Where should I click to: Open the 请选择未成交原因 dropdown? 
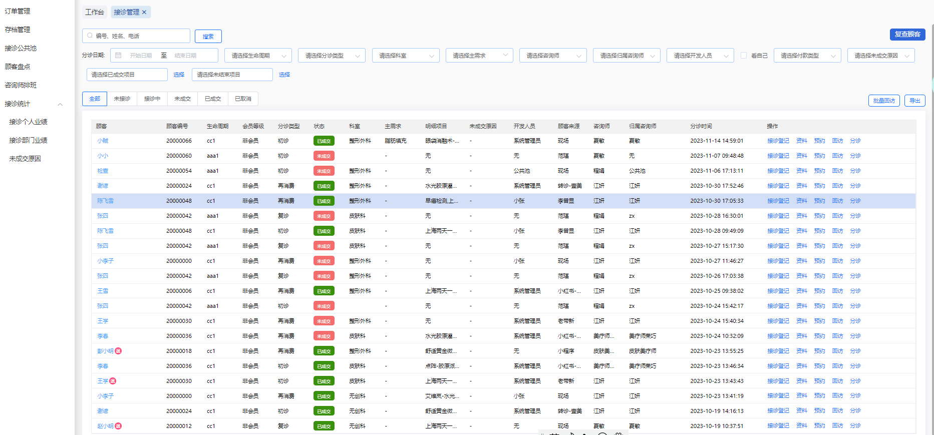pyautogui.click(x=881, y=55)
